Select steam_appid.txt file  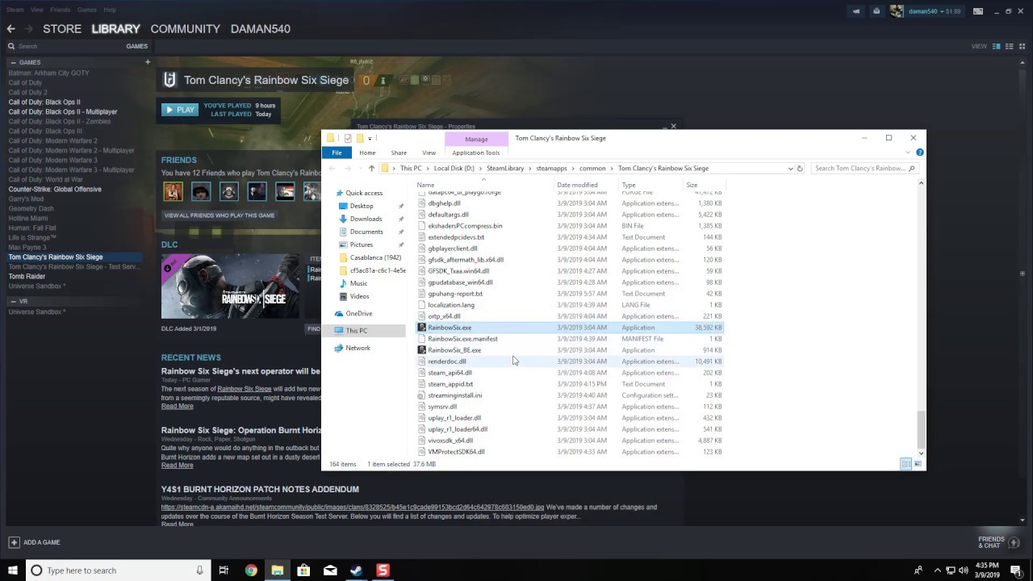450,384
